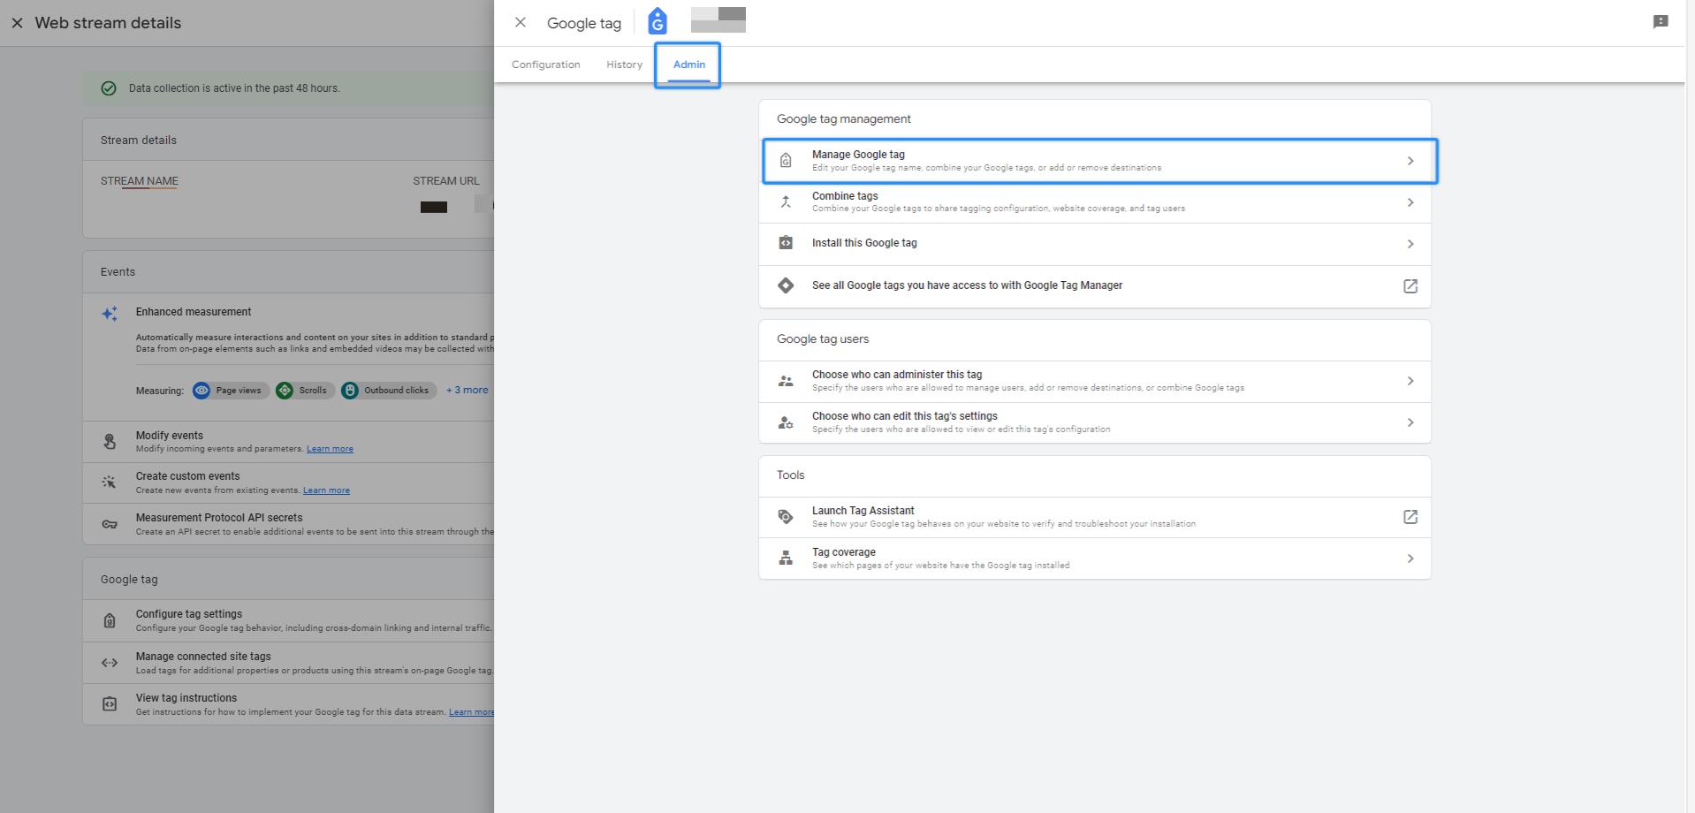
Task: Click the blue Google tag icon
Action: click(x=657, y=21)
